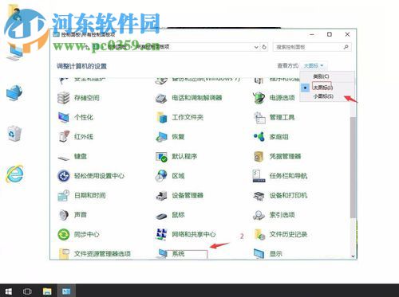
Task: Open the 存储空间 storage spaces icon
Action: 64,98
